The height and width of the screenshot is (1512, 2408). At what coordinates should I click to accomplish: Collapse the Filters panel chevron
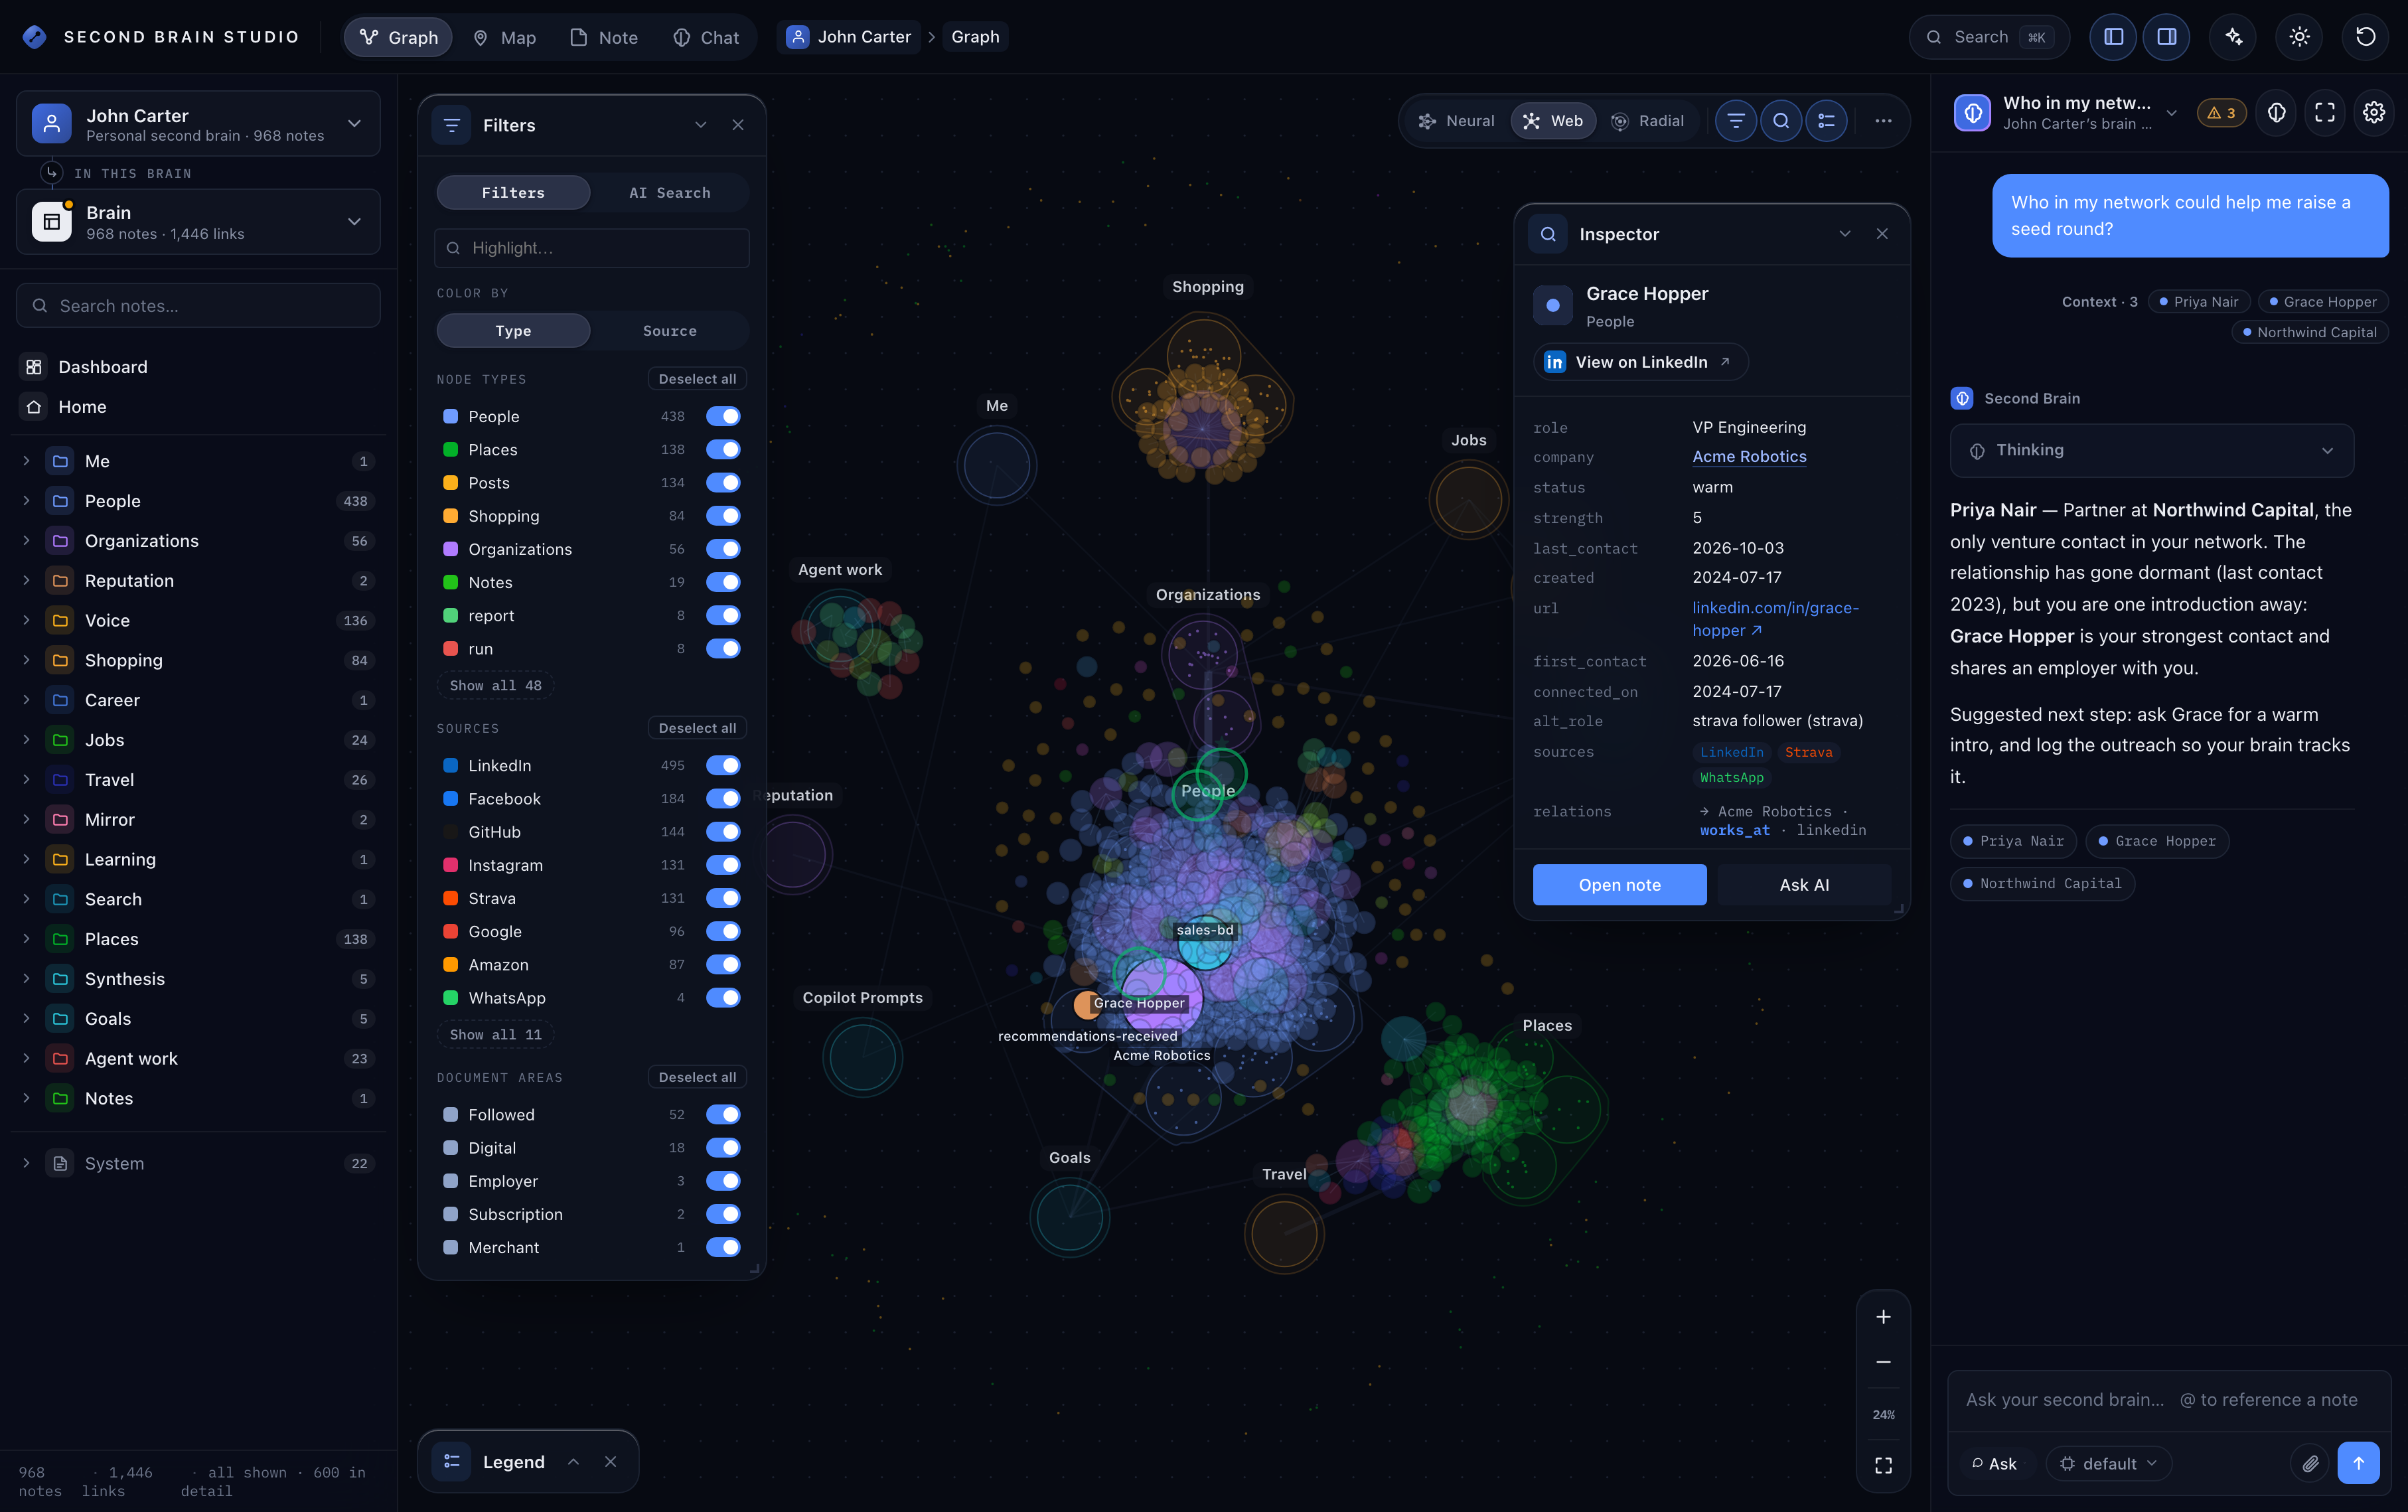click(701, 125)
